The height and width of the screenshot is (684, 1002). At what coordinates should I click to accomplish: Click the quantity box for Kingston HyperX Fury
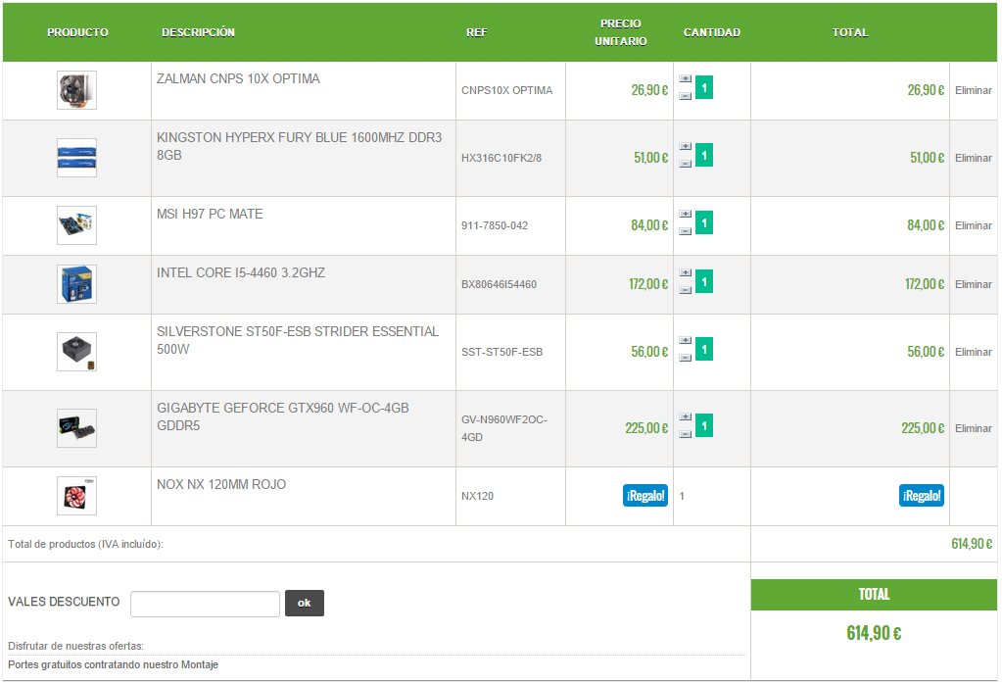pyautogui.click(x=704, y=156)
